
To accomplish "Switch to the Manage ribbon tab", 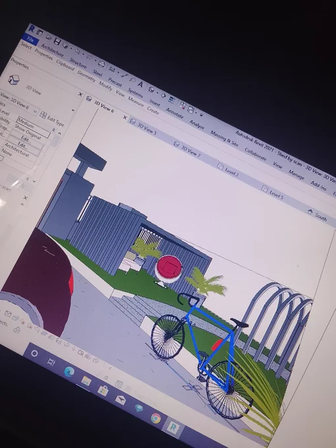I will (x=296, y=175).
